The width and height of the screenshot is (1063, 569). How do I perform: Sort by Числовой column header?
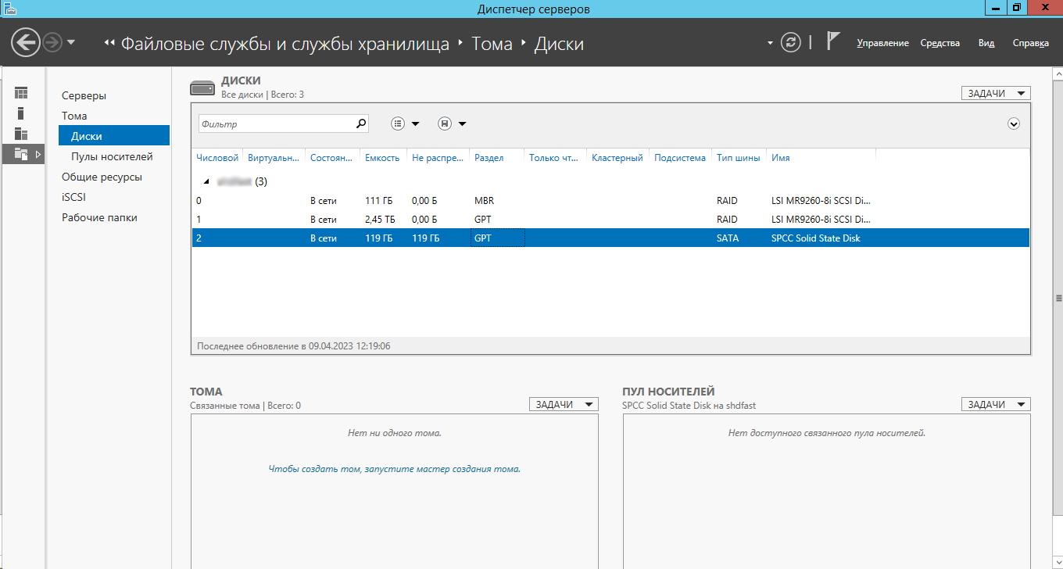click(x=217, y=158)
